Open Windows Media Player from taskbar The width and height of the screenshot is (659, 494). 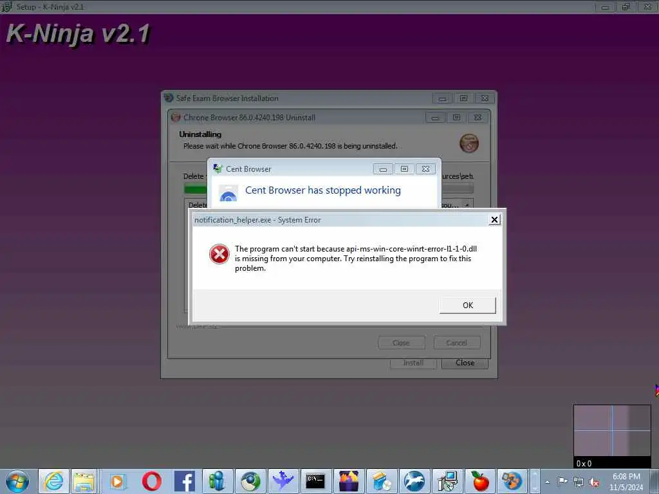(x=118, y=481)
